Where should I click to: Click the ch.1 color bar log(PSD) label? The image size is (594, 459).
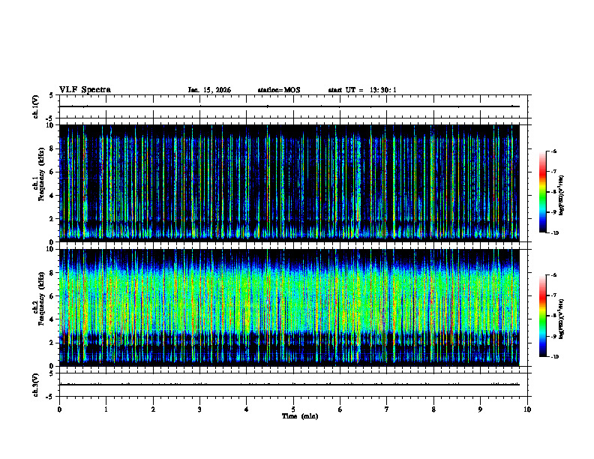pos(562,195)
